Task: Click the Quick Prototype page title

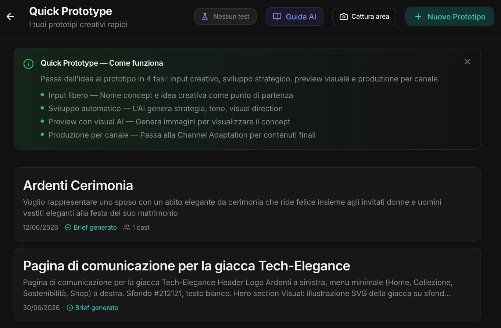Action: [x=71, y=11]
